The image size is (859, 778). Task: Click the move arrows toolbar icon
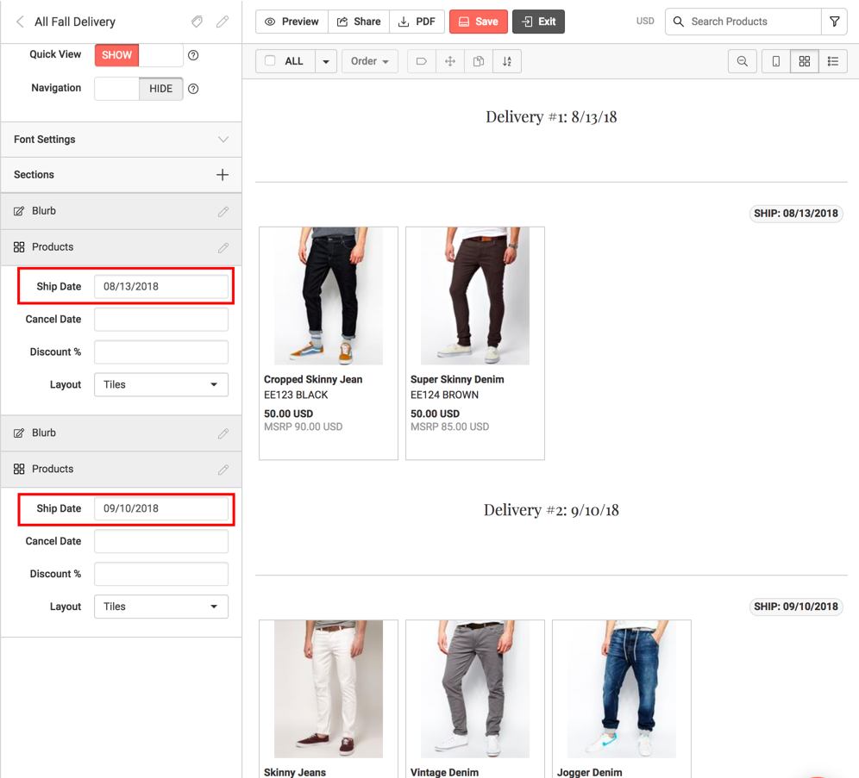click(x=450, y=61)
